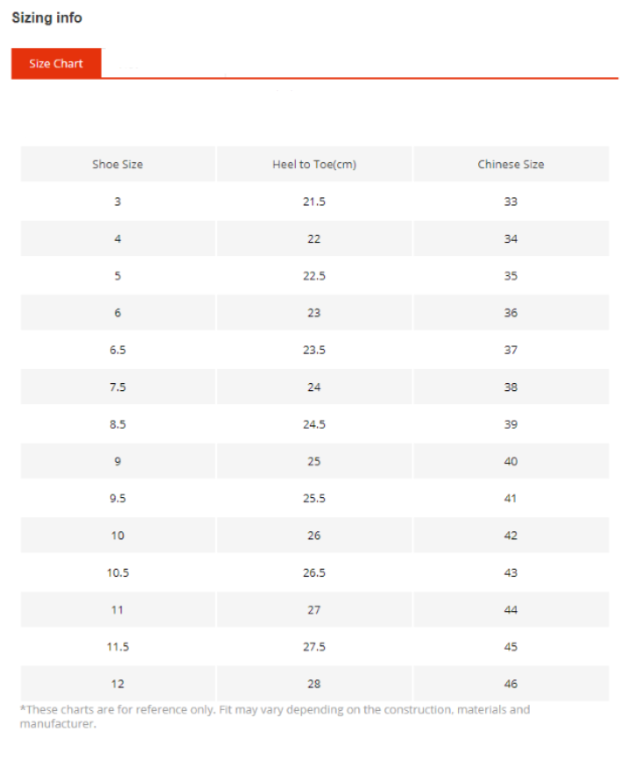Viewport: 627px width, 781px height.
Task: Select the Shoe Size column header
Action: [x=118, y=164]
